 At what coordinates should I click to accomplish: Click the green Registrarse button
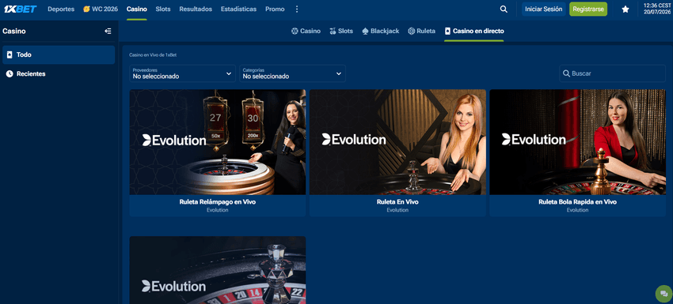588,9
